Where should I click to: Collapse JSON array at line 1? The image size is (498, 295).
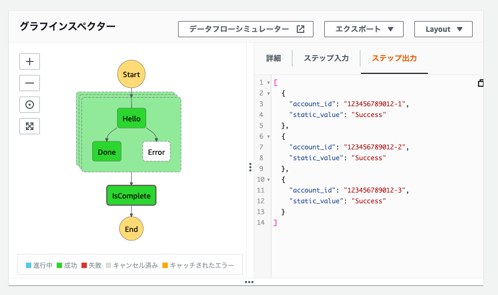click(x=268, y=83)
